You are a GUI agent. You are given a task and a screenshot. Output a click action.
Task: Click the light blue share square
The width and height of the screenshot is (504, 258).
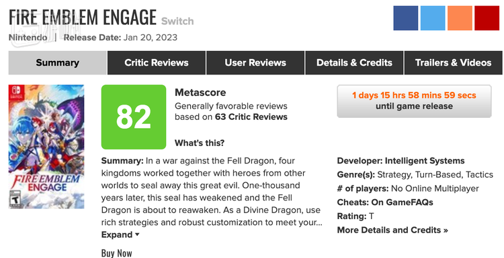pyautogui.click(x=433, y=18)
